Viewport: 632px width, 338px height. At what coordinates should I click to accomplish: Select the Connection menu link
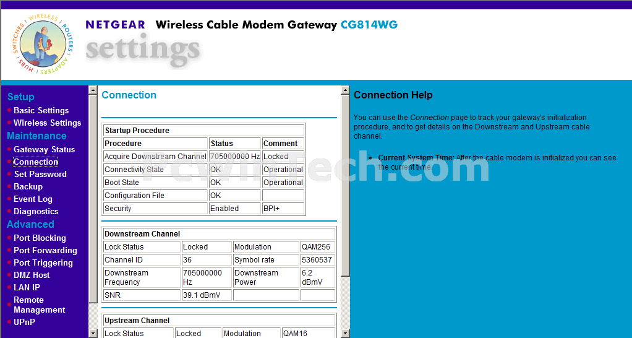point(36,162)
